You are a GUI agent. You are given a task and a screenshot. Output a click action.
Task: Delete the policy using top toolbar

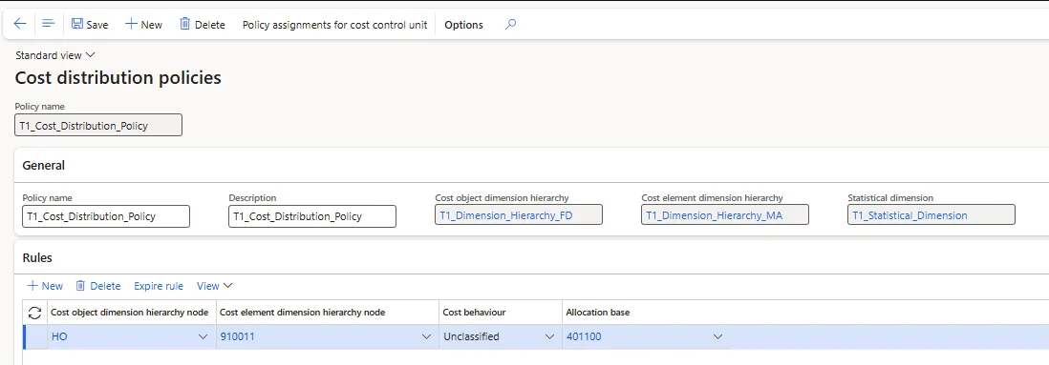pyautogui.click(x=202, y=24)
